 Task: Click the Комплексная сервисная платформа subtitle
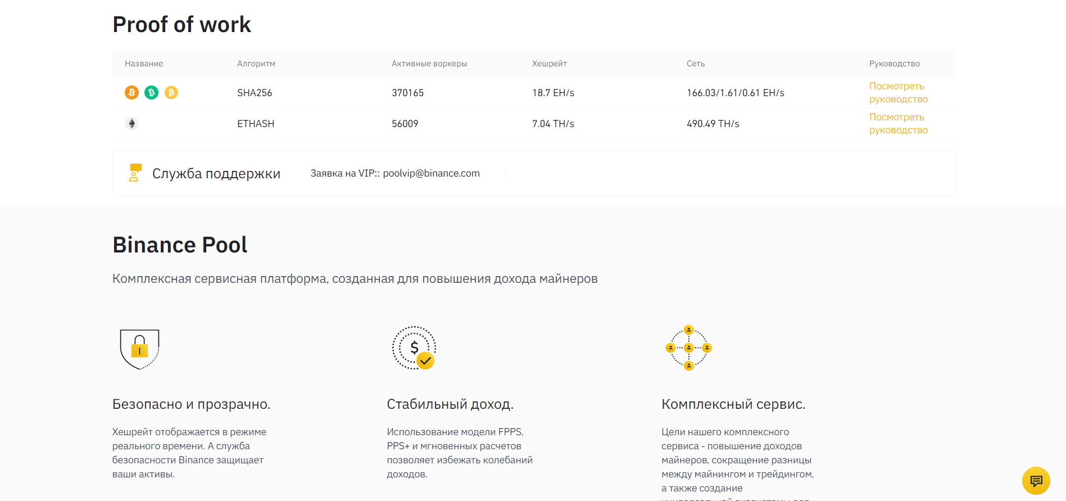click(355, 279)
